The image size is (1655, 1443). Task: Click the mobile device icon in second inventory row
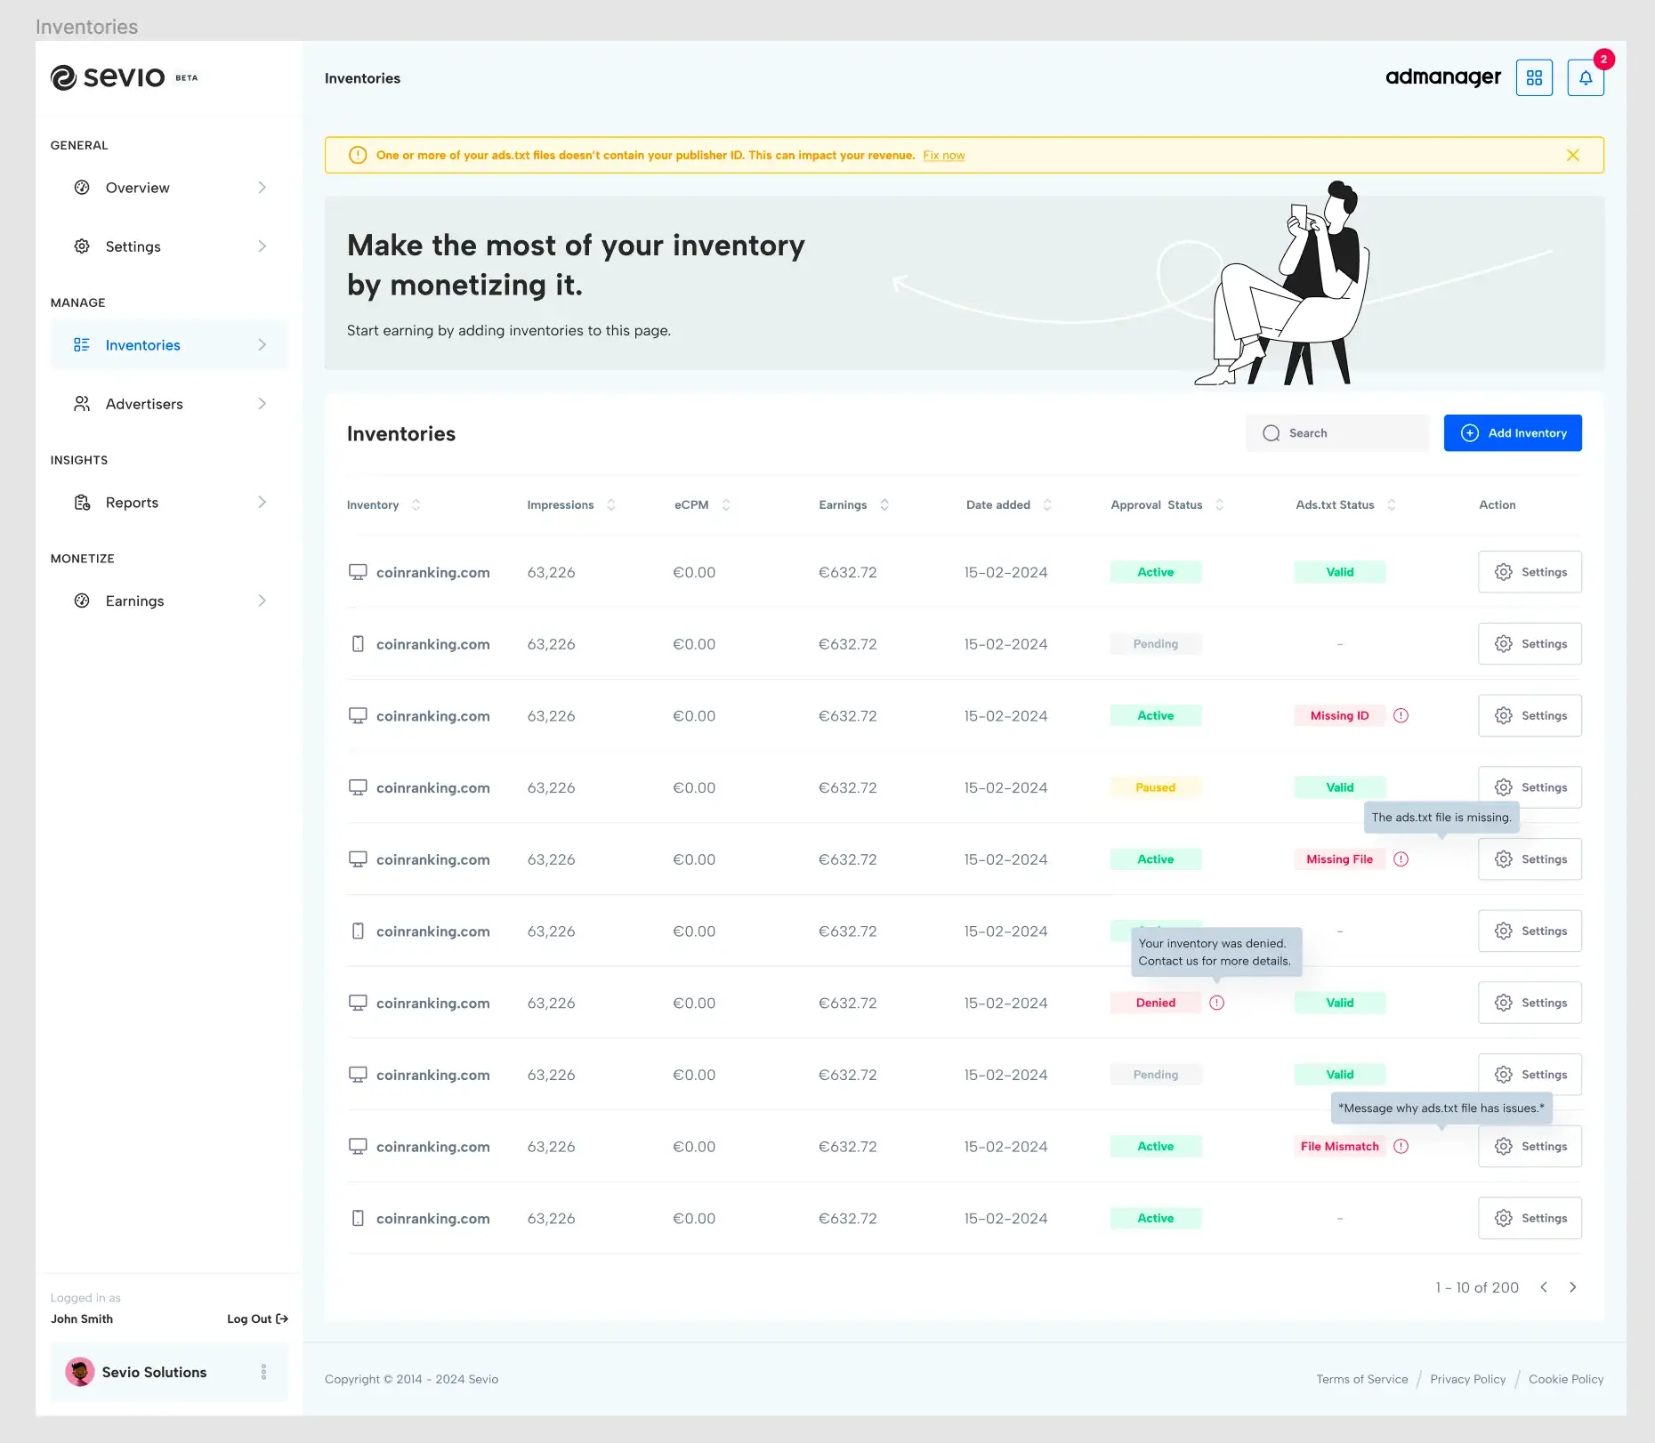click(x=358, y=643)
